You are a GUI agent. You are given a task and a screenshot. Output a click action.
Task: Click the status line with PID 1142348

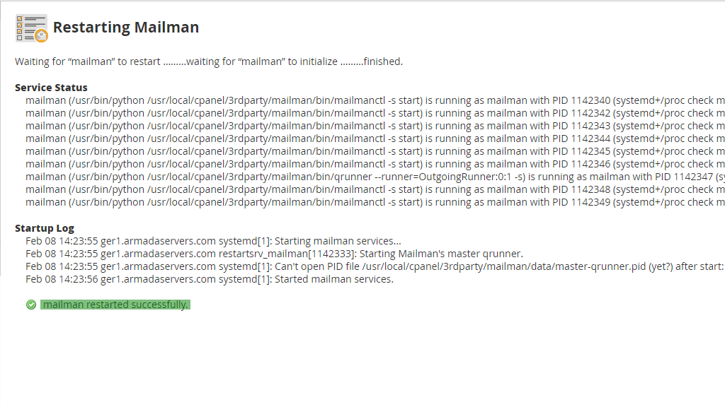(x=375, y=189)
